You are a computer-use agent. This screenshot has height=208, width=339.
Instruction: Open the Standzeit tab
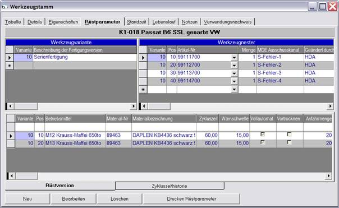pos(136,22)
